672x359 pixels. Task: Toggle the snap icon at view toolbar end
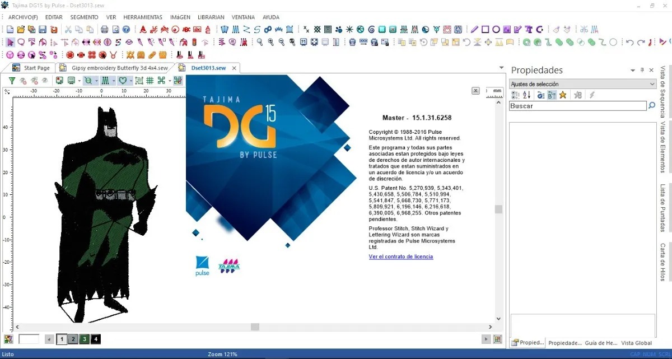(x=178, y=80)
